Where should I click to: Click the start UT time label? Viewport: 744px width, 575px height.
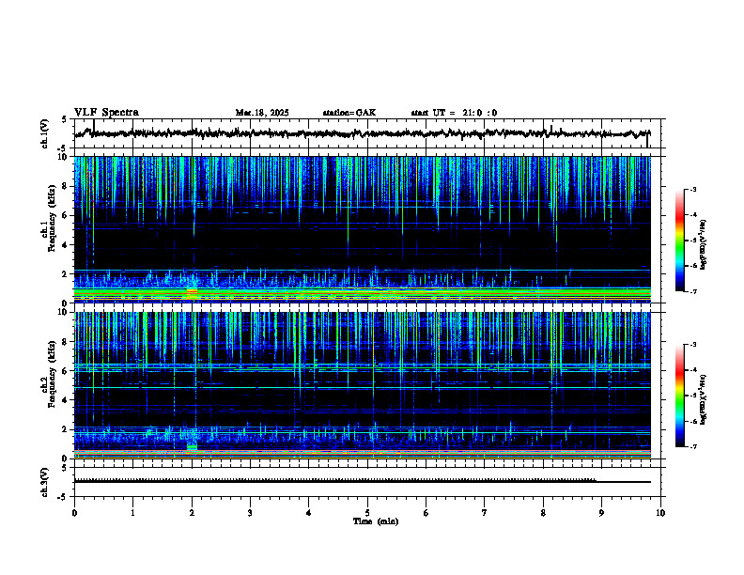tap(454, 113)
